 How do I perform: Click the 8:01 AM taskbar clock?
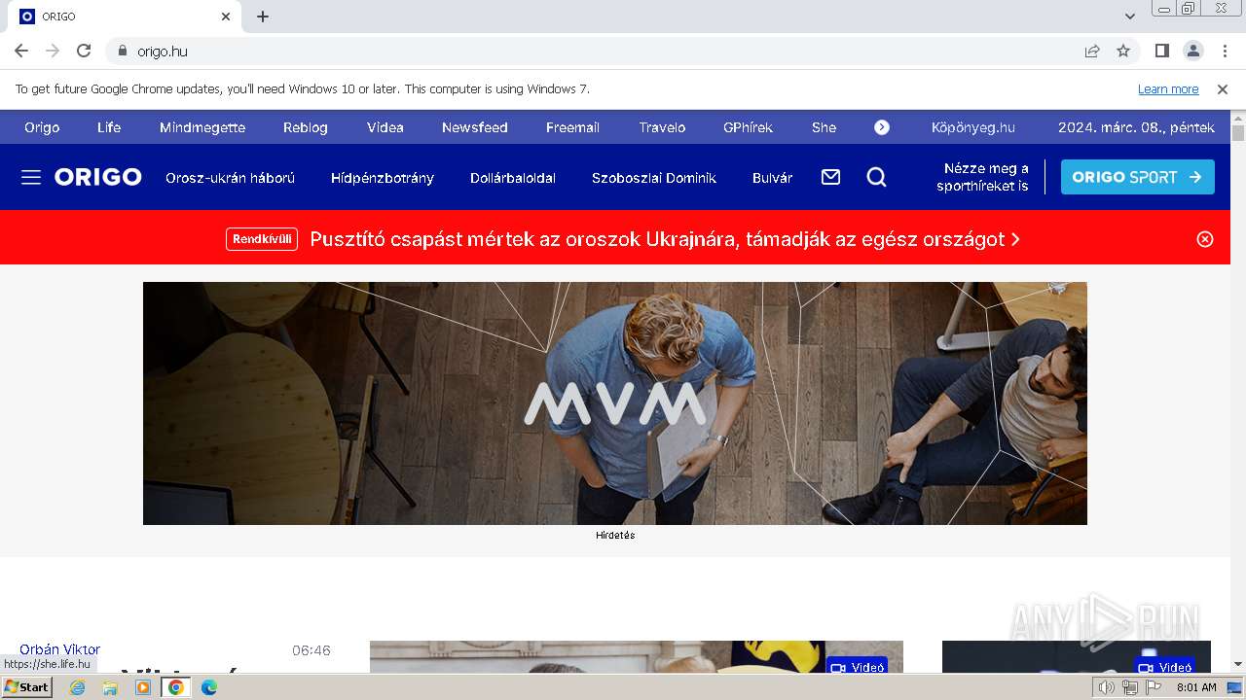coord(1196,687)
